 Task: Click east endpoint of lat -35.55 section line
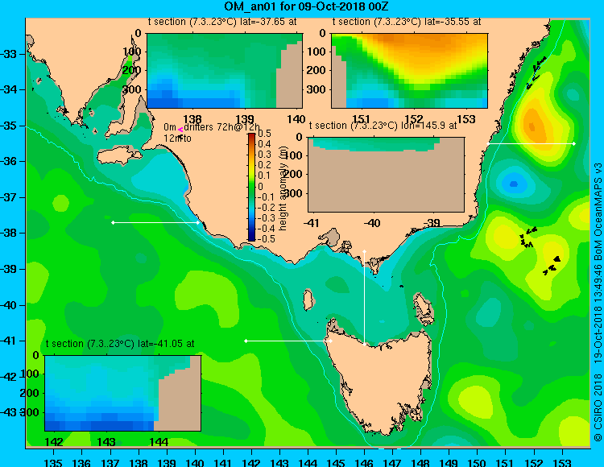pos(573,143)
